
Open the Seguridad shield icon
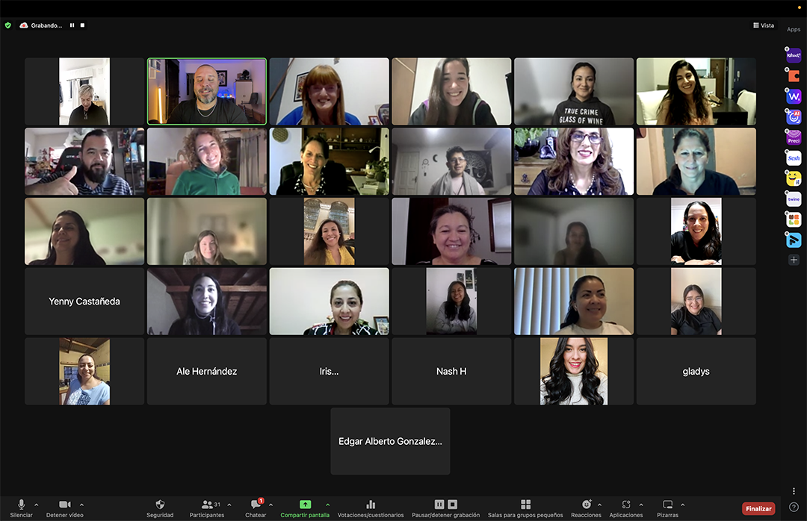point(160,505)
